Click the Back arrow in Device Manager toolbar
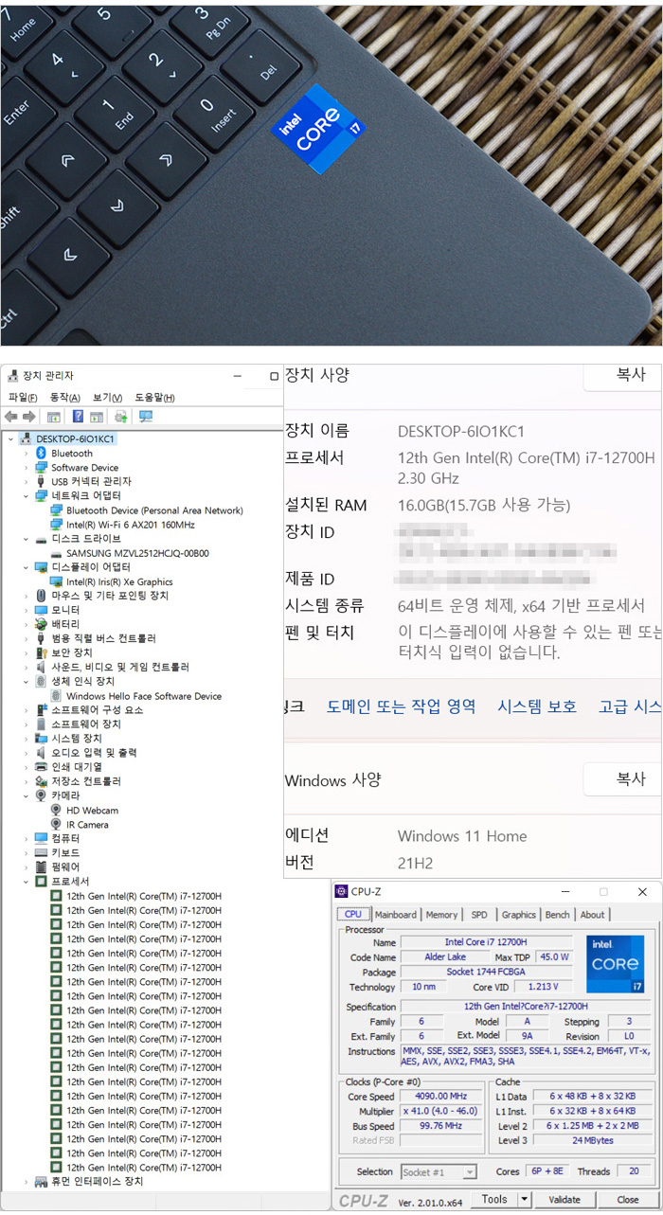The height and width of the screenshot is (1215, 663). tap(10, 417)
